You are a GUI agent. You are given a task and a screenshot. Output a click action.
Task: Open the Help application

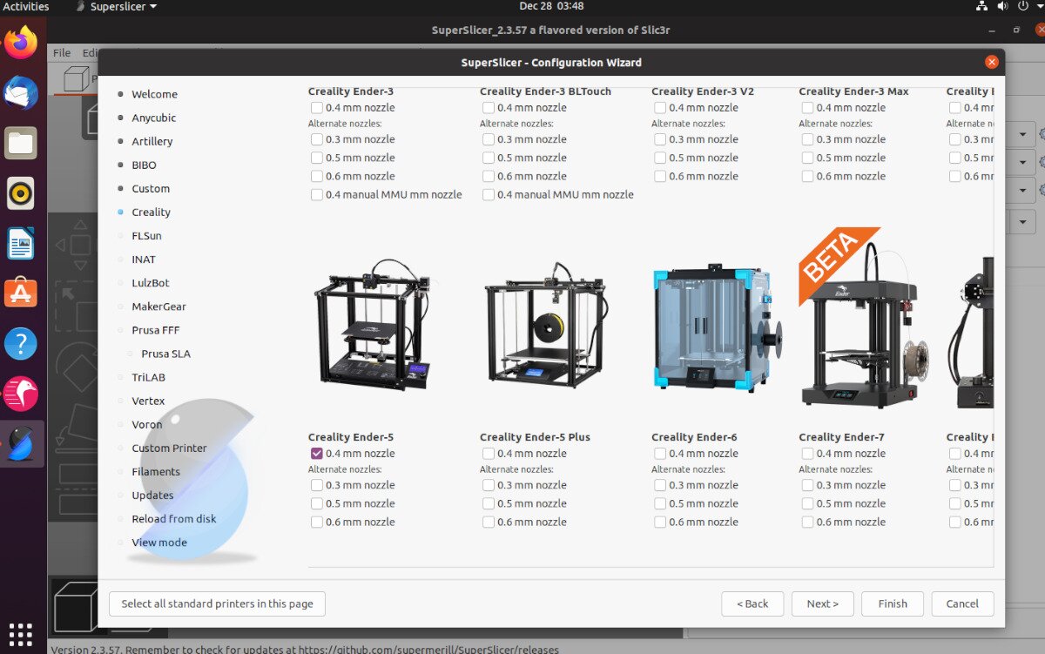22,343
